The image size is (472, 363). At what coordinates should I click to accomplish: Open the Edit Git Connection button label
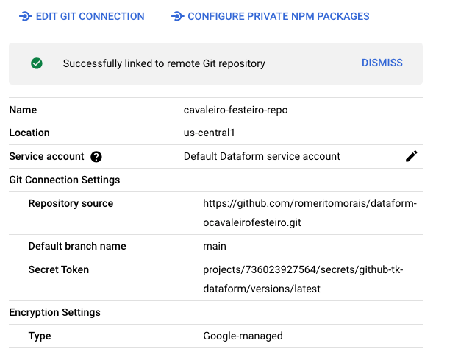tap(90, 16)
